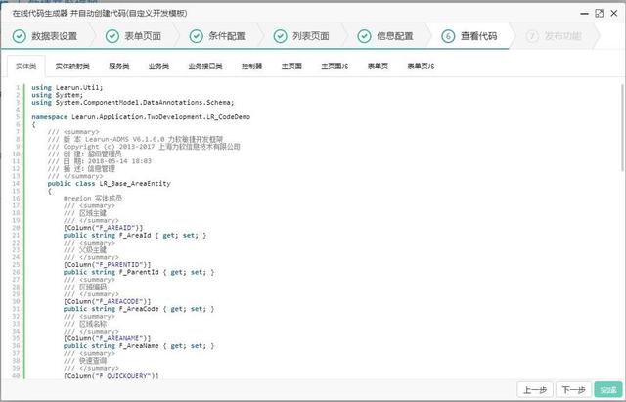Click the green 完成 button

(608, 389)
